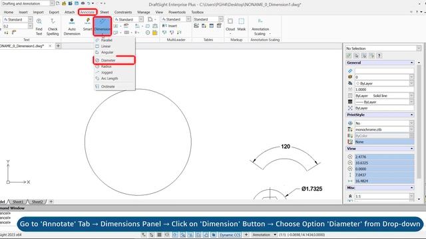Run Check Spelling

pos(53,27)
